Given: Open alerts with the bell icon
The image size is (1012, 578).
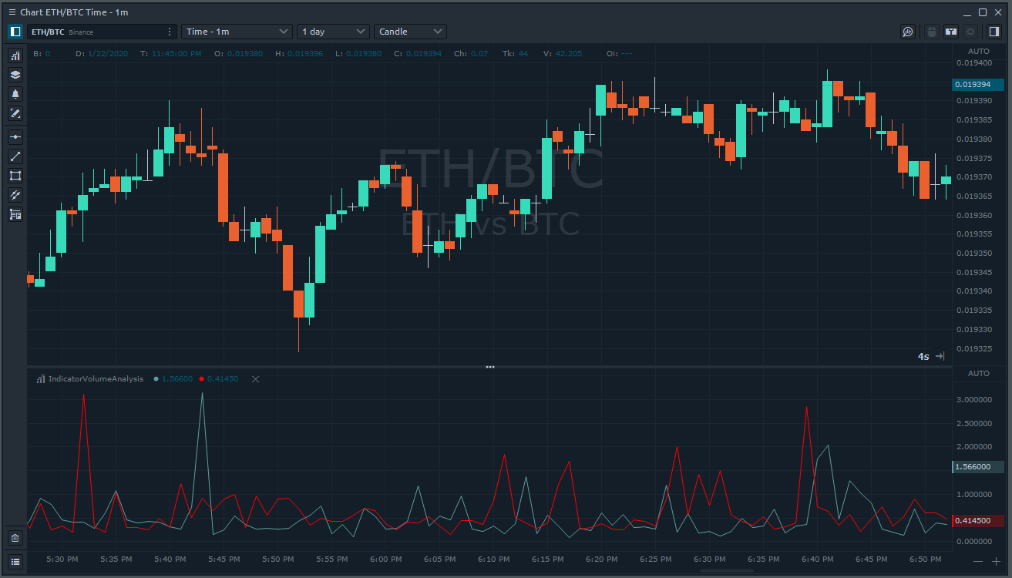Looking at the screenshot, I should pos(15,94).
